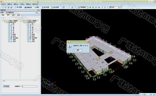Toggle 墙洞 checkbox in the right tree
This screenshot has height=96, width=156.
28,34
